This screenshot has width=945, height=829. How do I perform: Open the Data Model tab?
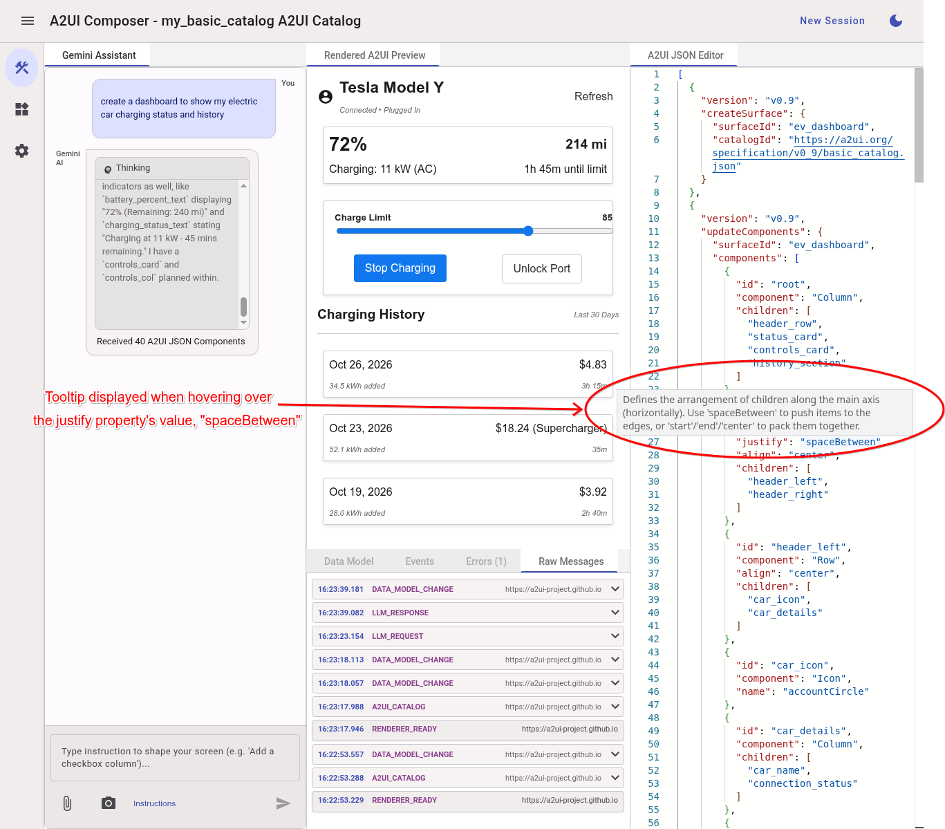[348, 561]
